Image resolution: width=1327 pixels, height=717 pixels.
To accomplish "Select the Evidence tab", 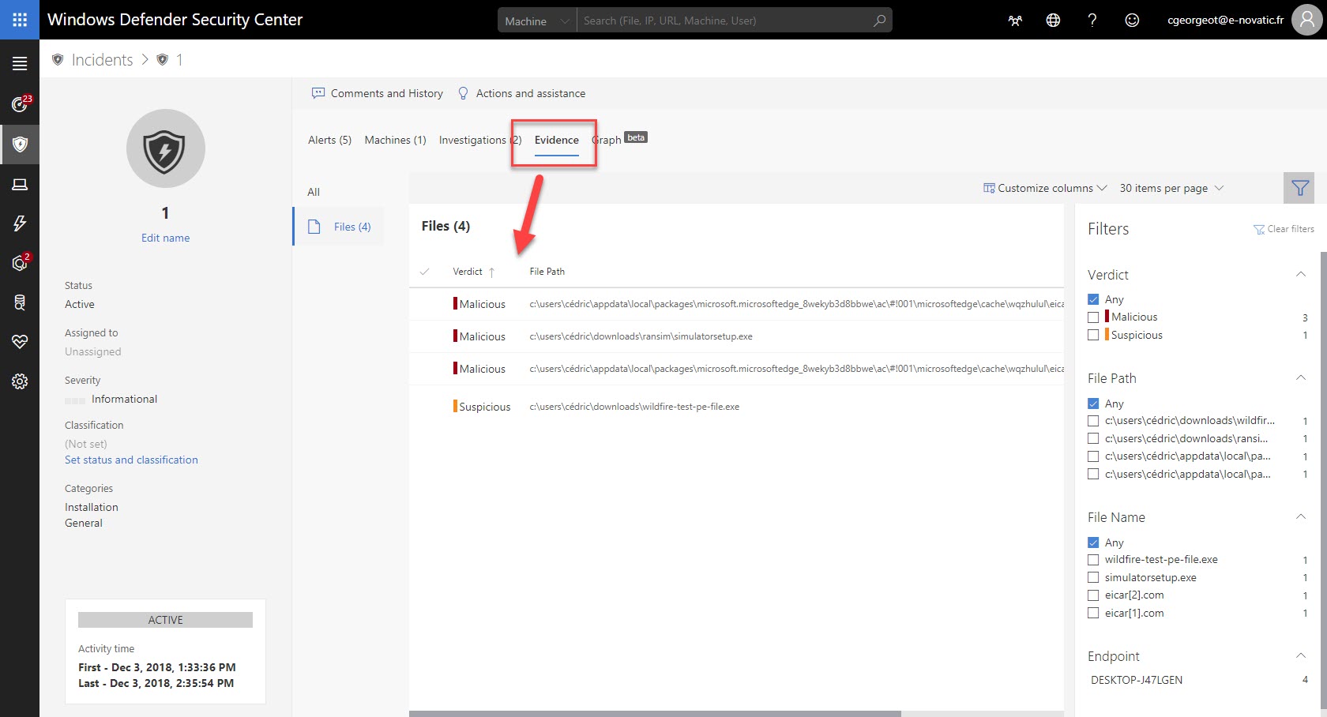I will tap(557, 141).
